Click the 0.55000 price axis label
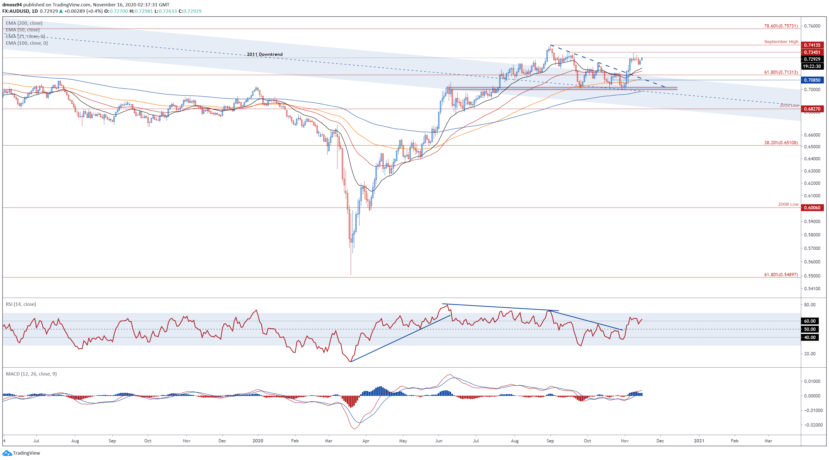The height and width of the screenshot is (460, 829). click(x=812, y=276)
